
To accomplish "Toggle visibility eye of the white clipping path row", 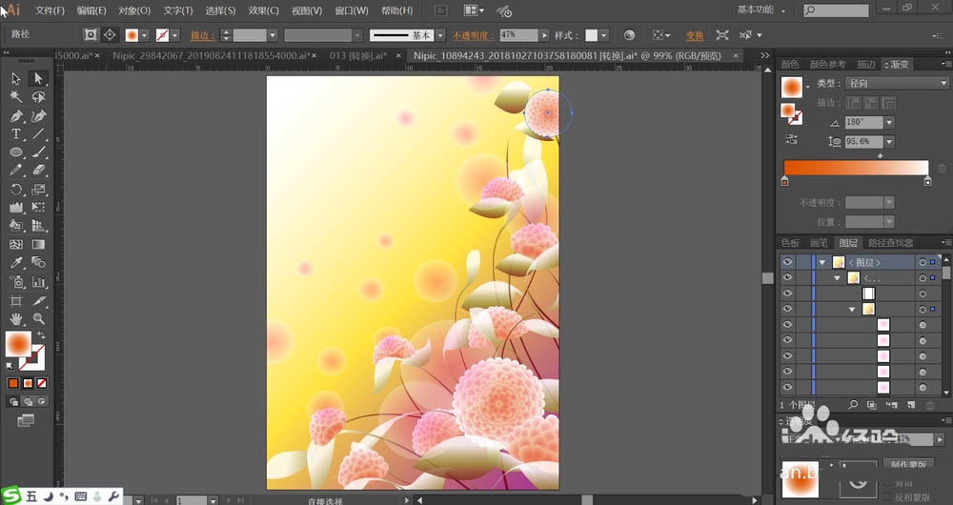I will coord(788,293).
